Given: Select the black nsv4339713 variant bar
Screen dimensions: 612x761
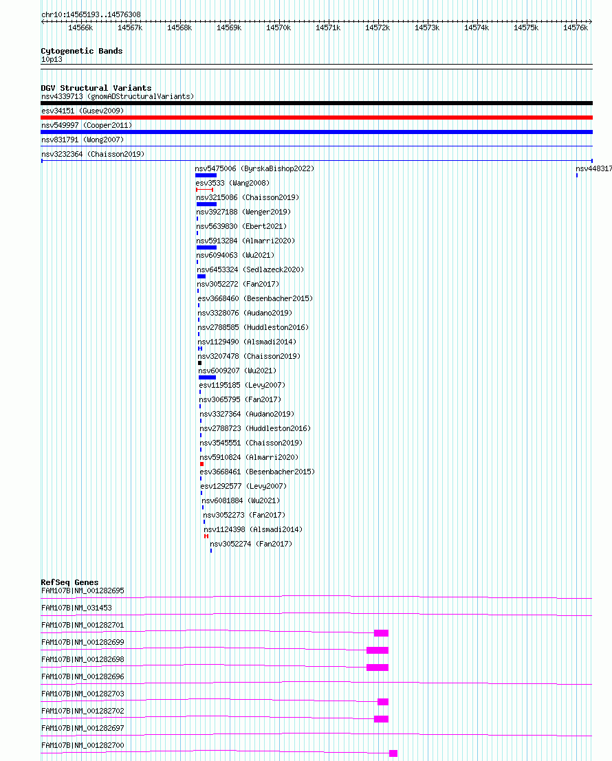Looking at the screenshot, I should point(316,103).
